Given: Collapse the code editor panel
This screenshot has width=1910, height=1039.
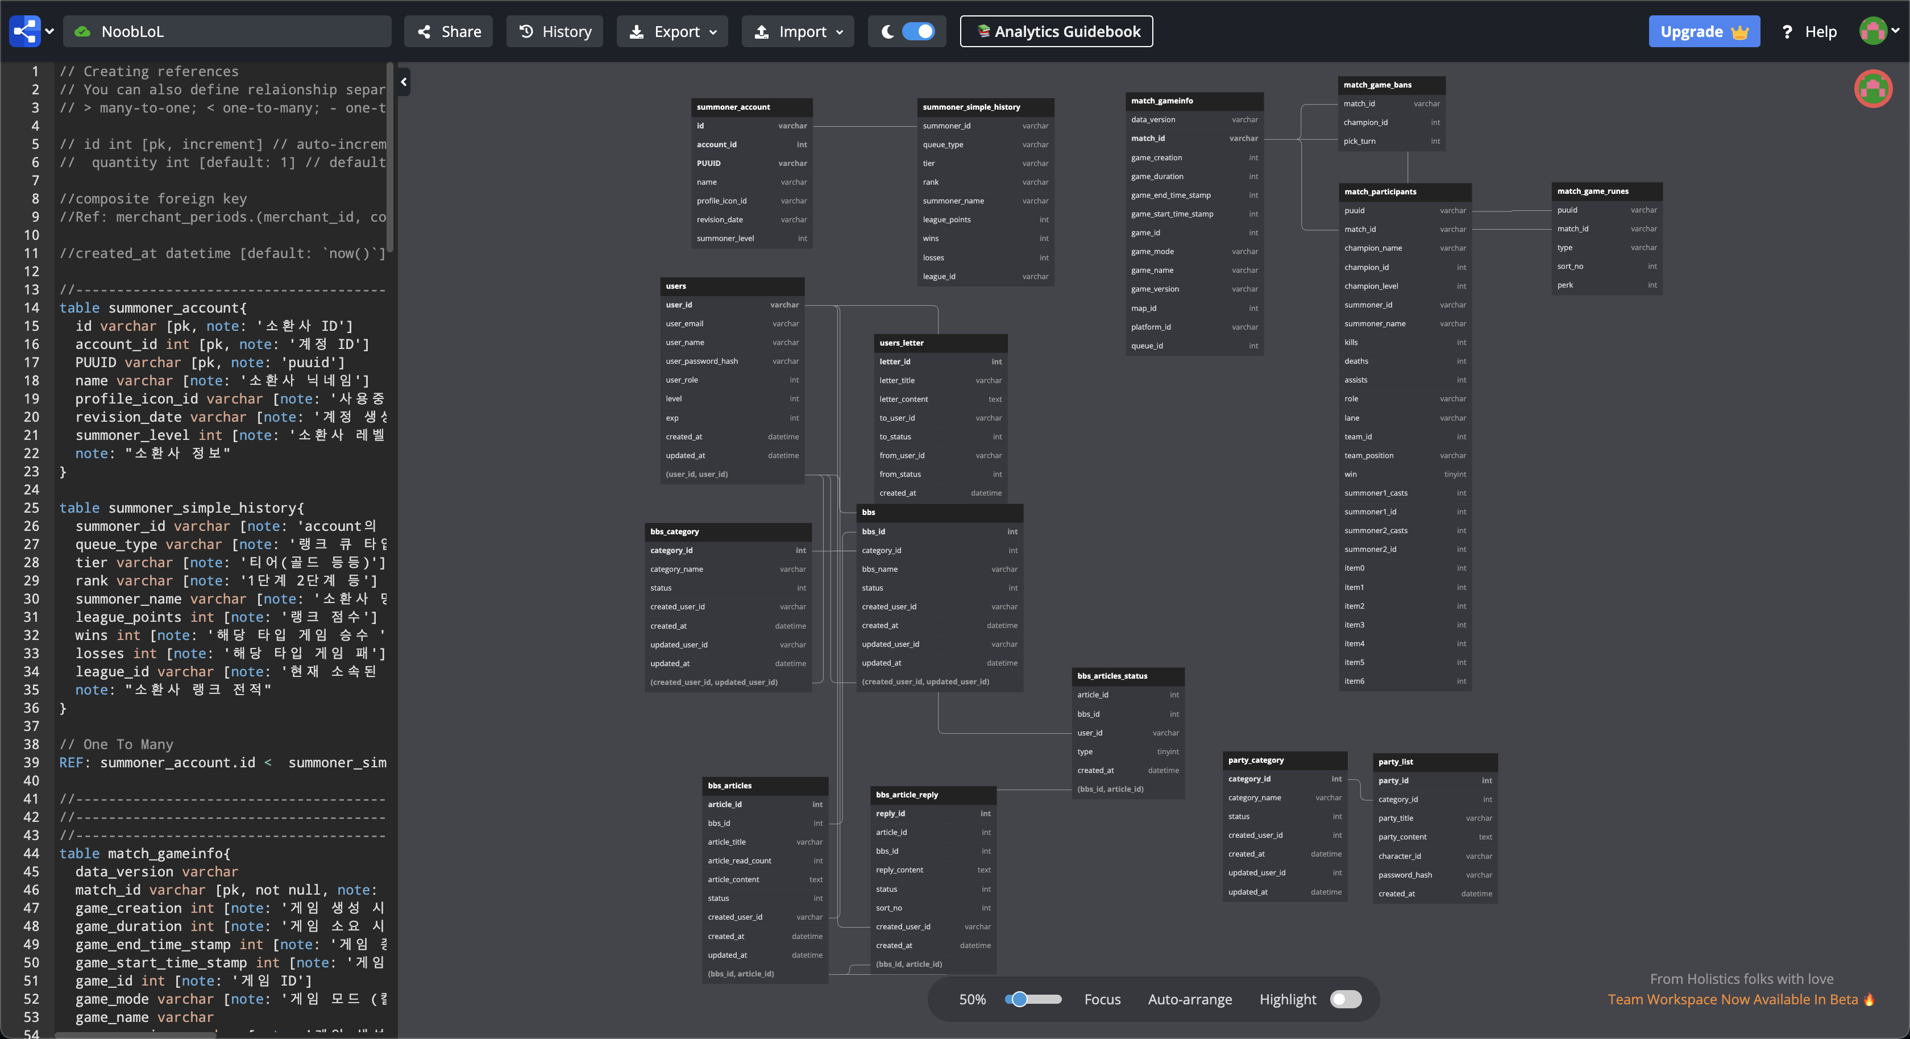Looking at the screenshot, I should 404,82.
